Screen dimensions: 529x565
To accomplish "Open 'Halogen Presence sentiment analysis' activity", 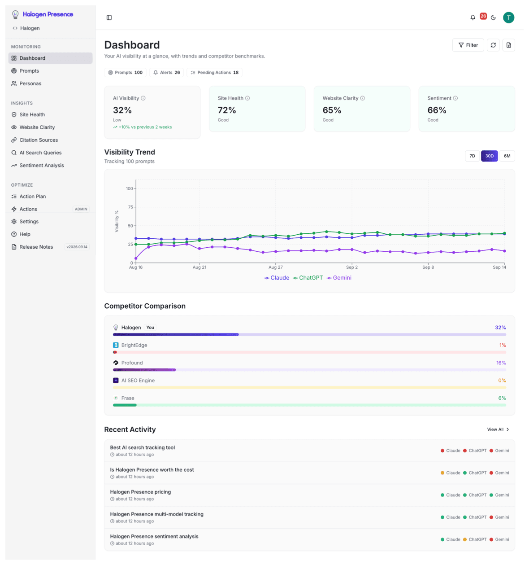I will (x=309, y=539).
